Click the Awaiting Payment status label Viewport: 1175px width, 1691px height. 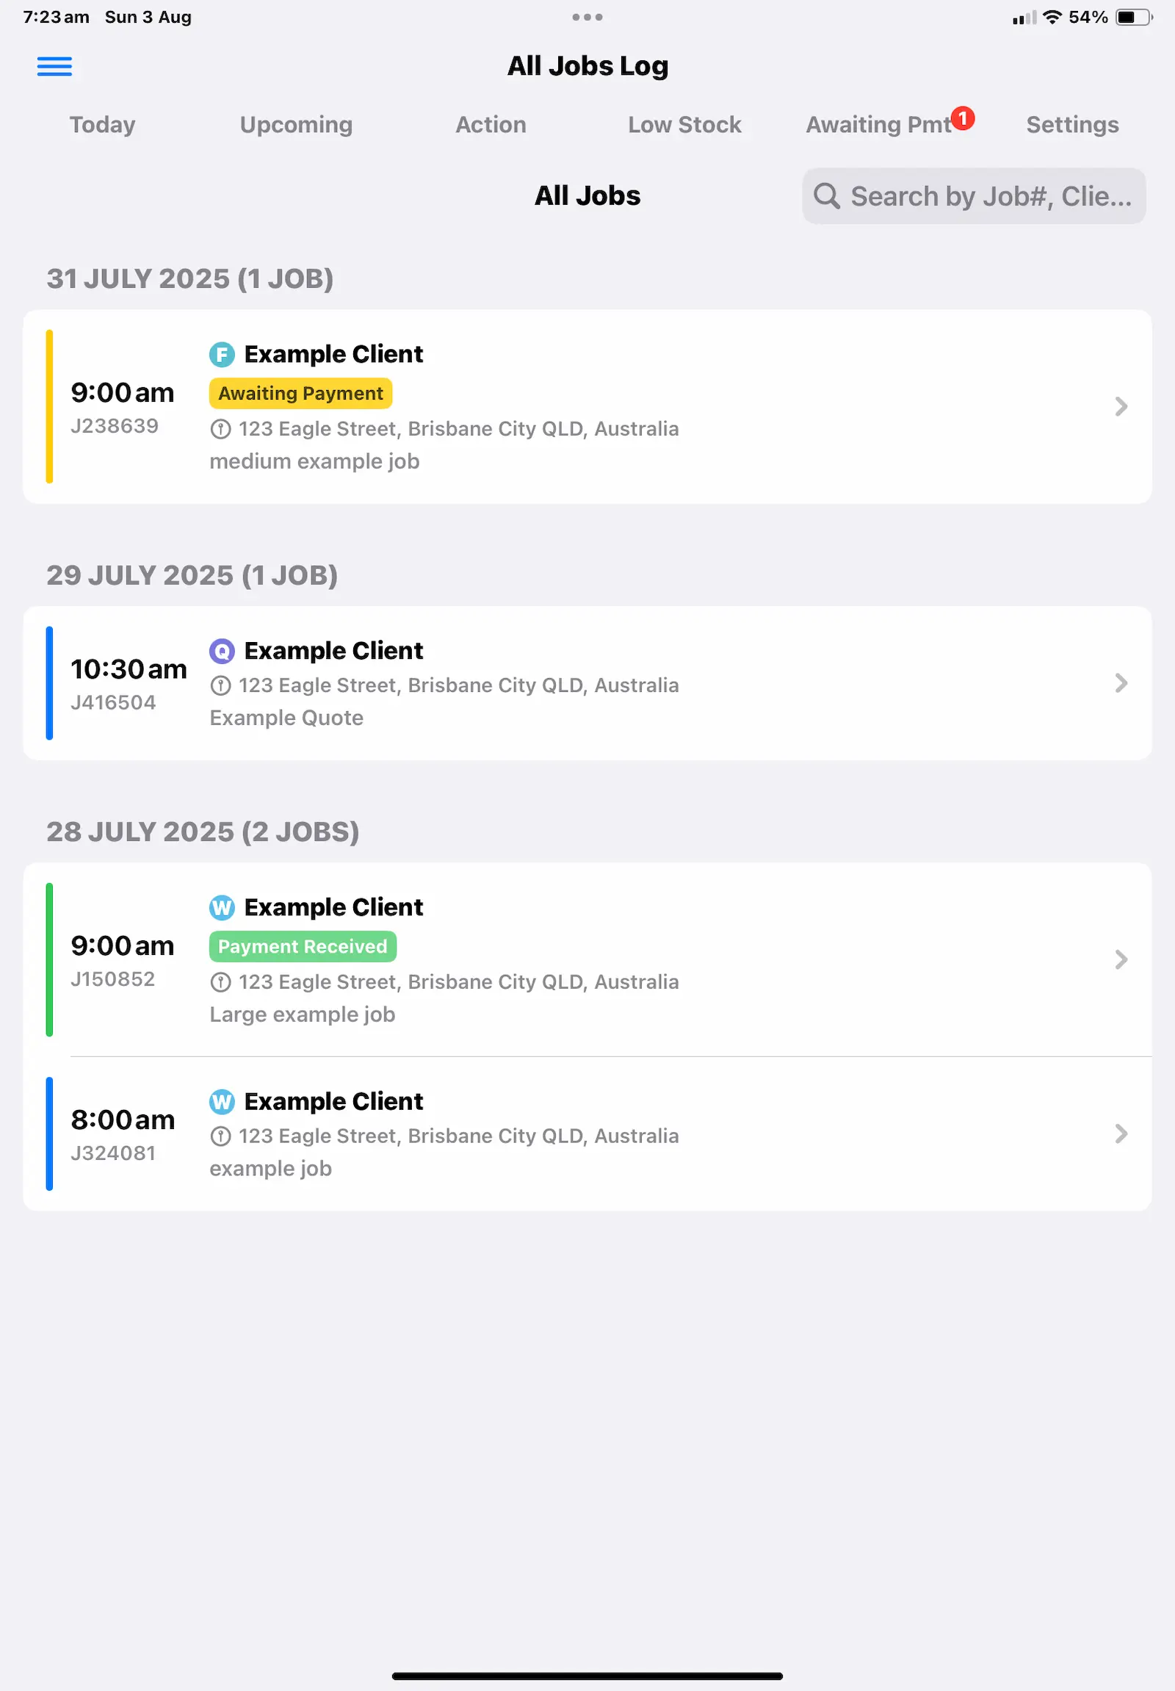[x=300, y=393]
